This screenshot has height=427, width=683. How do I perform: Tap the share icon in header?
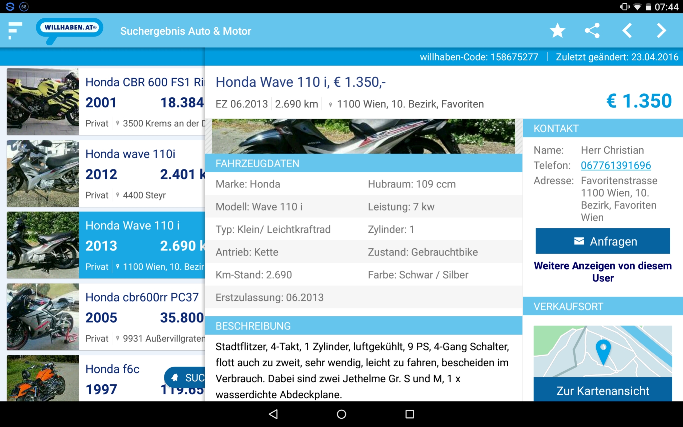(x=592, y=31)
